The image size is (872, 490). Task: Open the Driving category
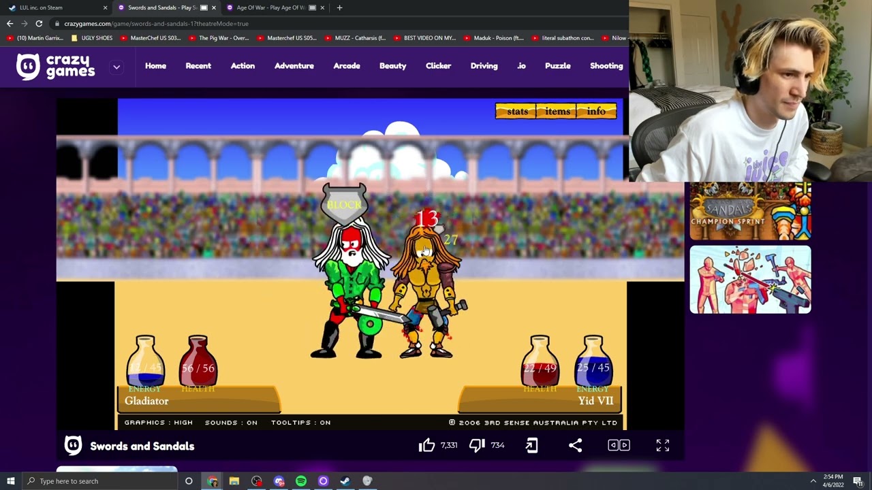pyautogui.click(x=484, y=66)
